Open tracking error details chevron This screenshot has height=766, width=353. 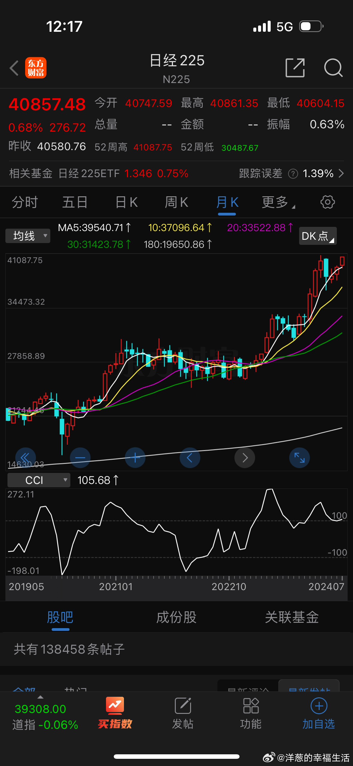point(341,173)
